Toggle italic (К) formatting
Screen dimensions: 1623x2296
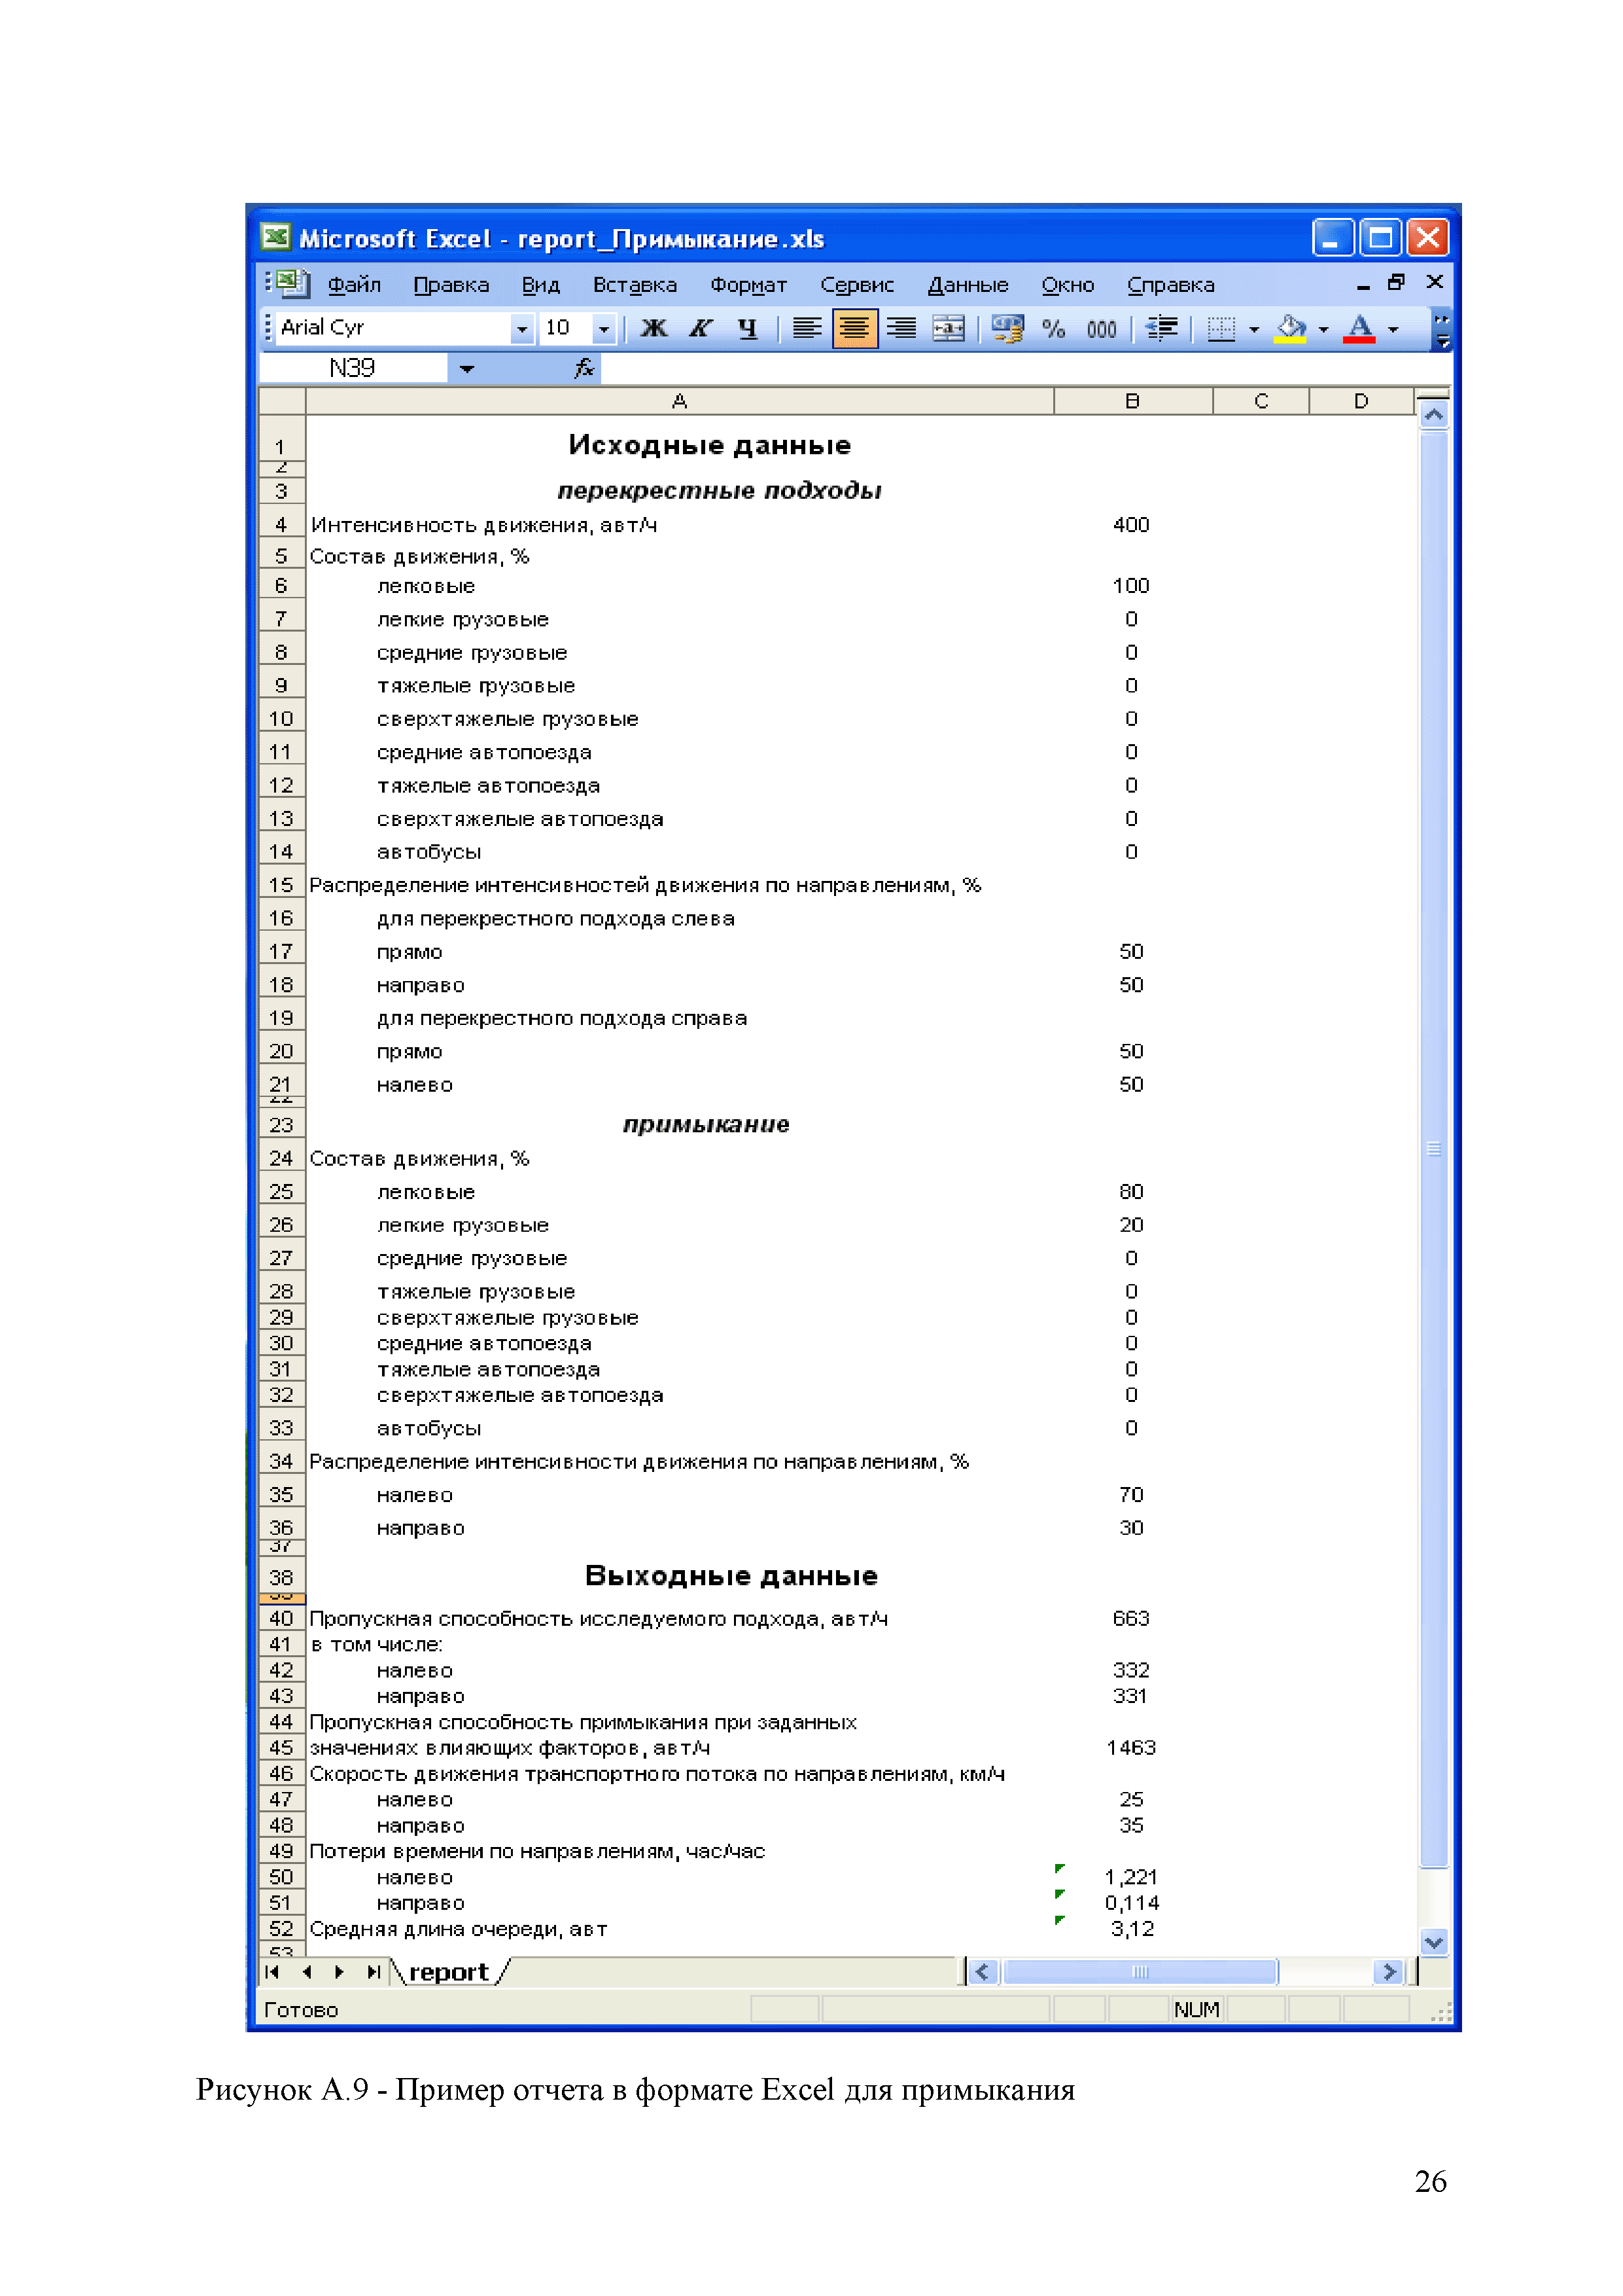[701, 328]
